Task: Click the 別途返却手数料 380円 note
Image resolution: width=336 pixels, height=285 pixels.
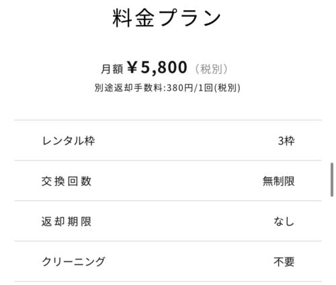Action: pos(167,87)
